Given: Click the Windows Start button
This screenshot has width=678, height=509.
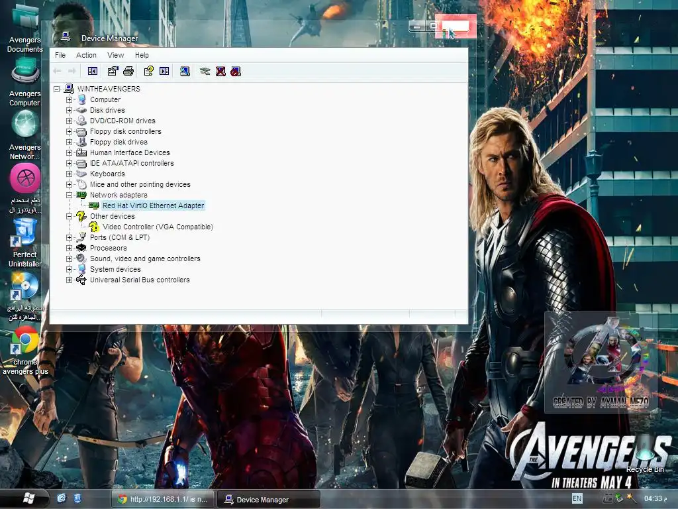Looking at the screenshot, I should tap(28, 498).
